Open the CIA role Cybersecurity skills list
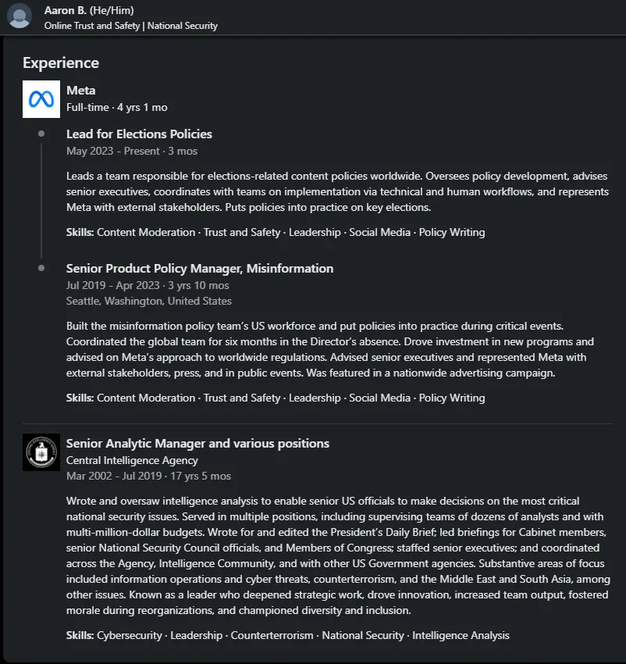The image size is (626, 664). (288, 636)
